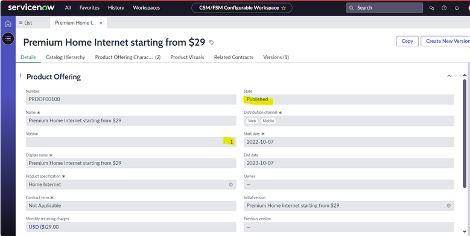Click the Display name field
The width and height of the screenshot is (470, 236).
coord(131,163)
